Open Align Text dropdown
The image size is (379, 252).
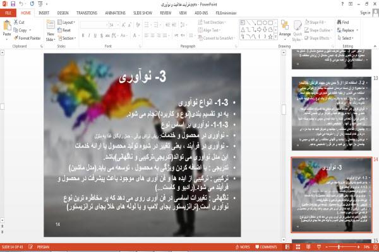pos(209,30)
